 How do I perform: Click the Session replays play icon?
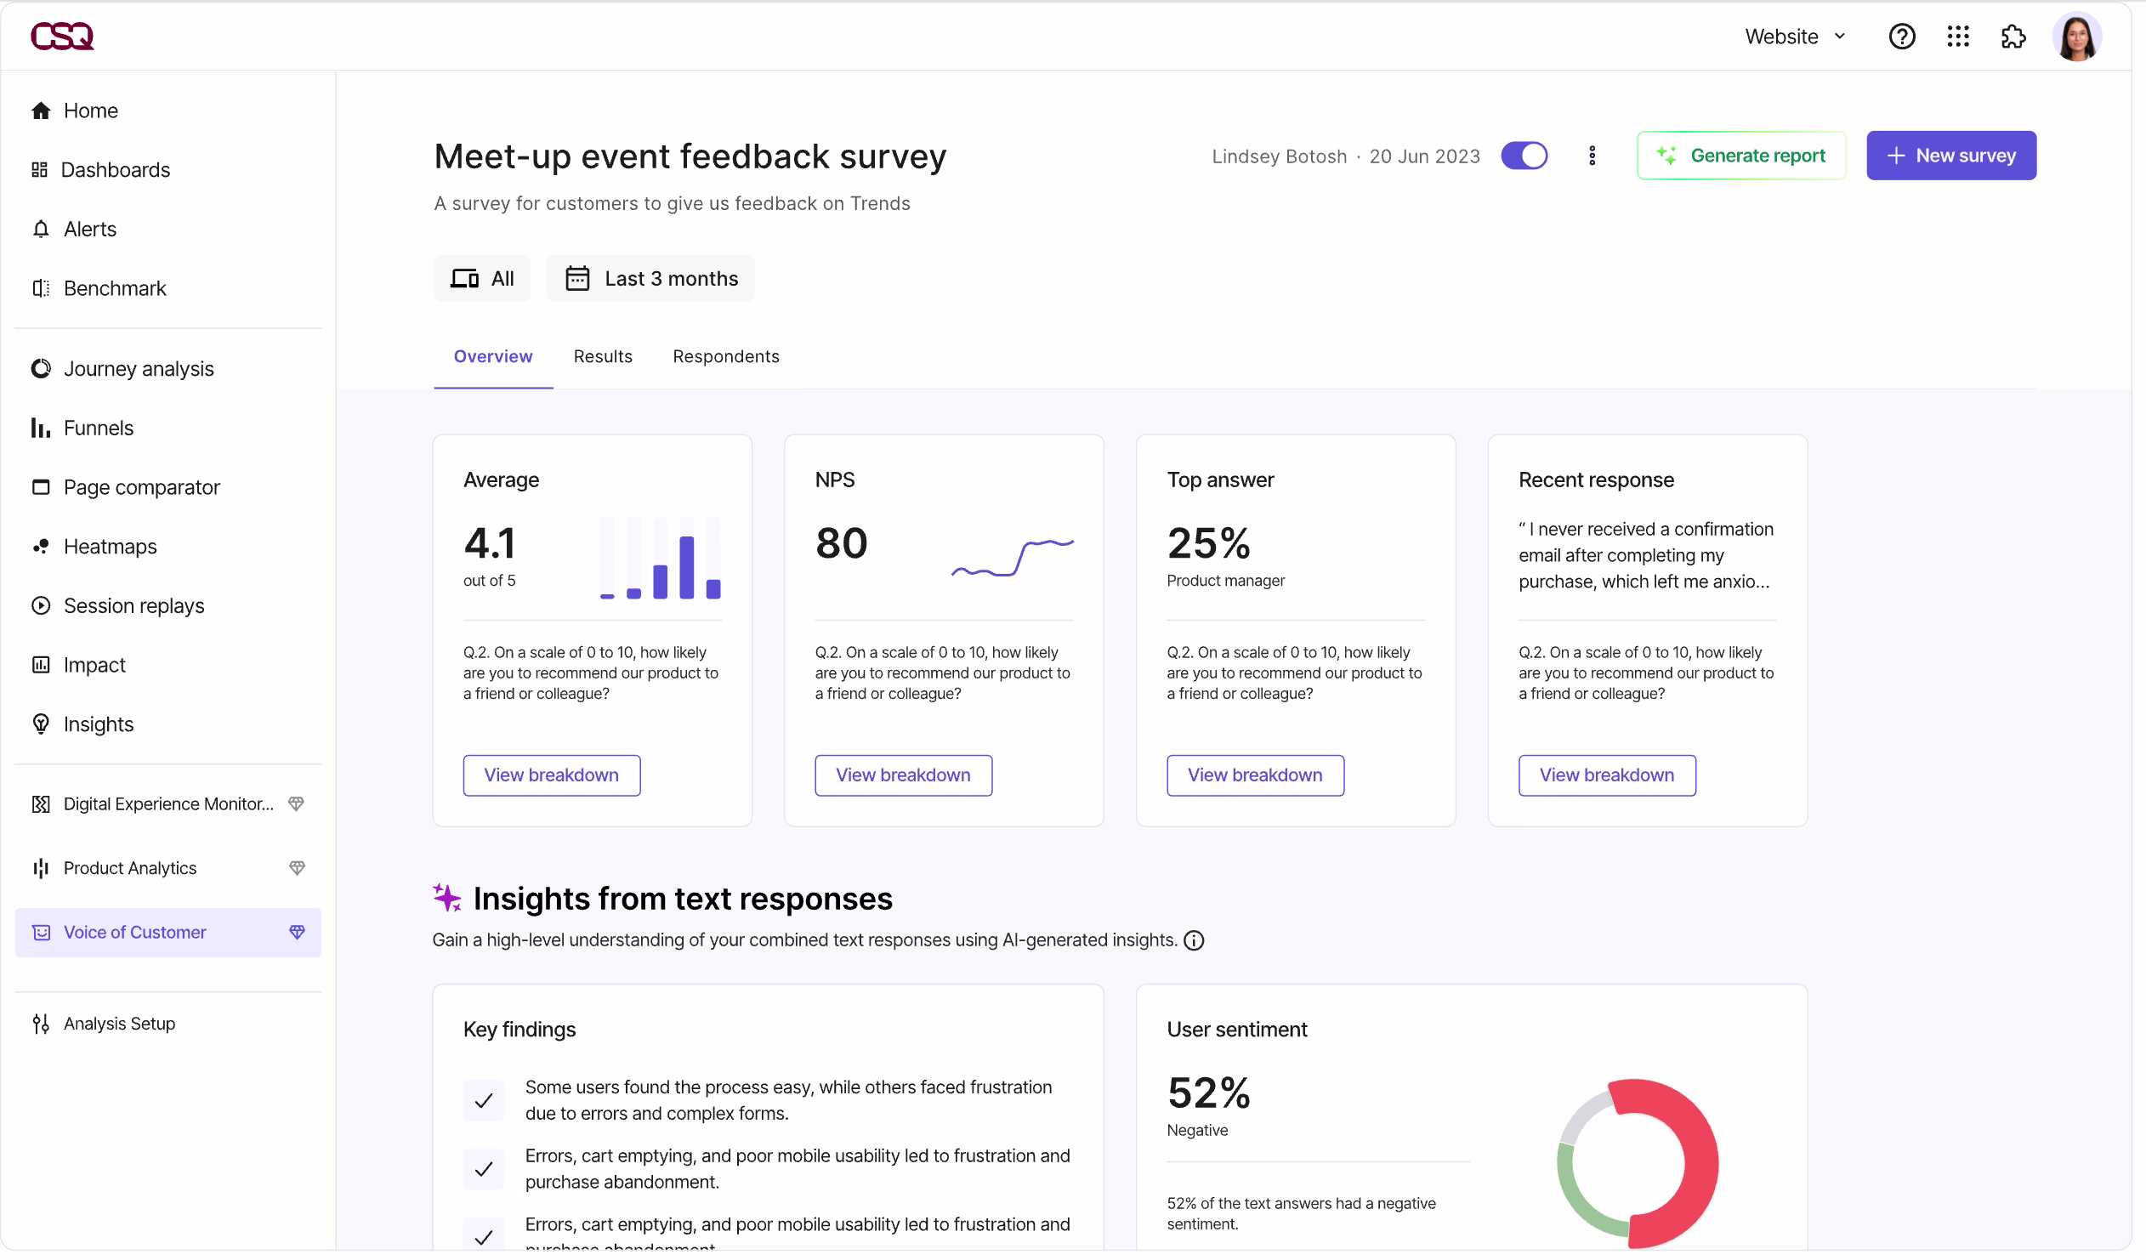point(41,606)
